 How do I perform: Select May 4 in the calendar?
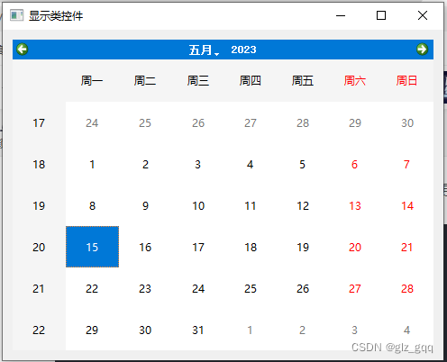[x=250, y=164]
